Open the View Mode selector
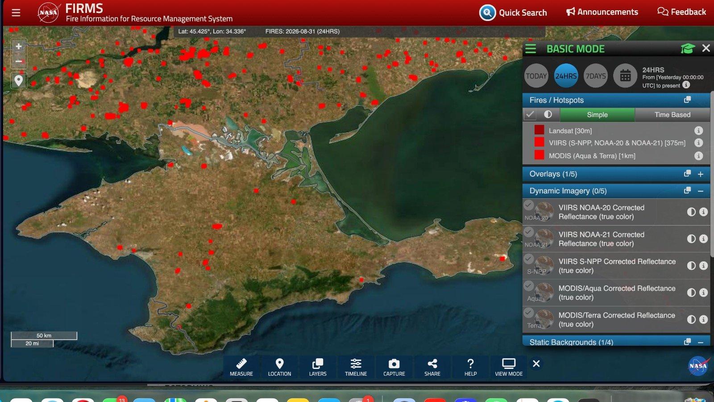This screenshot has width=714, height=402. [x=509, y=367]
